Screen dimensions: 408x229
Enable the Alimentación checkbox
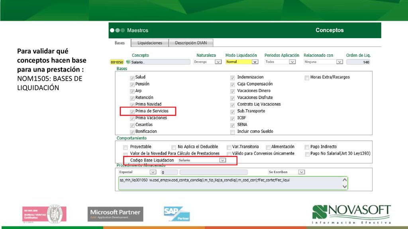click(x=268, y=147)
